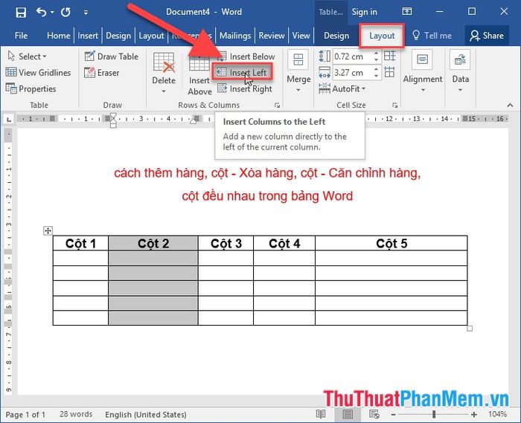
Task: Click the tab selector at ruler corner
Action: [x=9, y=119]
